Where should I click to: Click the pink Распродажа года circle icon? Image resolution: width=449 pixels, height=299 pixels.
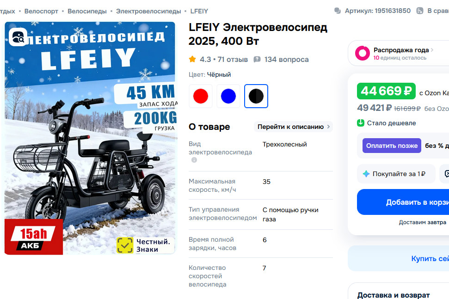(363, 53)
